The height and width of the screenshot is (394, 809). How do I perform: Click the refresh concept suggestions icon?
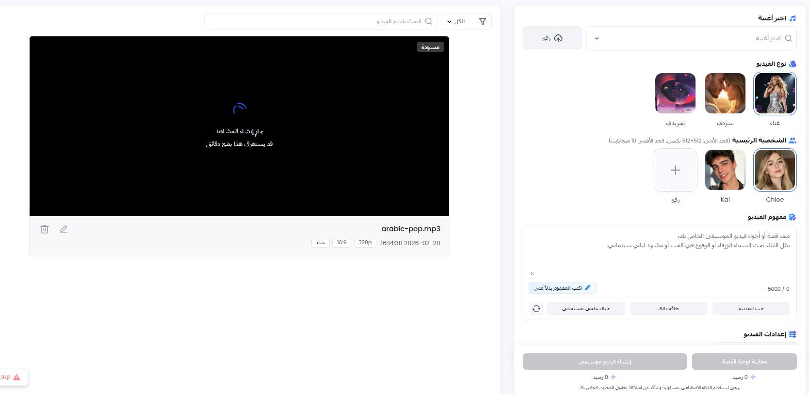tap(536, 308)
